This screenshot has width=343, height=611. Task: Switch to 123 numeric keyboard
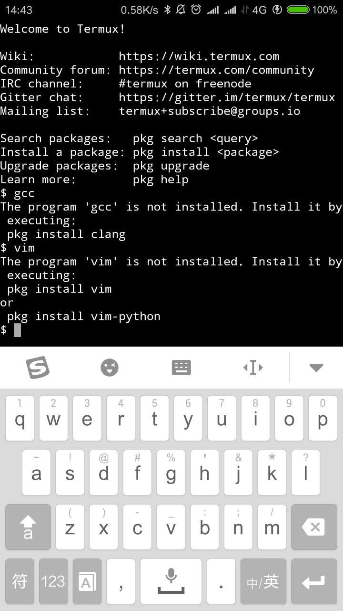click(53, 581)
